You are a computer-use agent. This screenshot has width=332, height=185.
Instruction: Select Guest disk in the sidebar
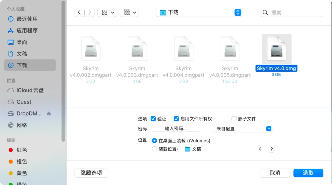click(x=30, y=102)
